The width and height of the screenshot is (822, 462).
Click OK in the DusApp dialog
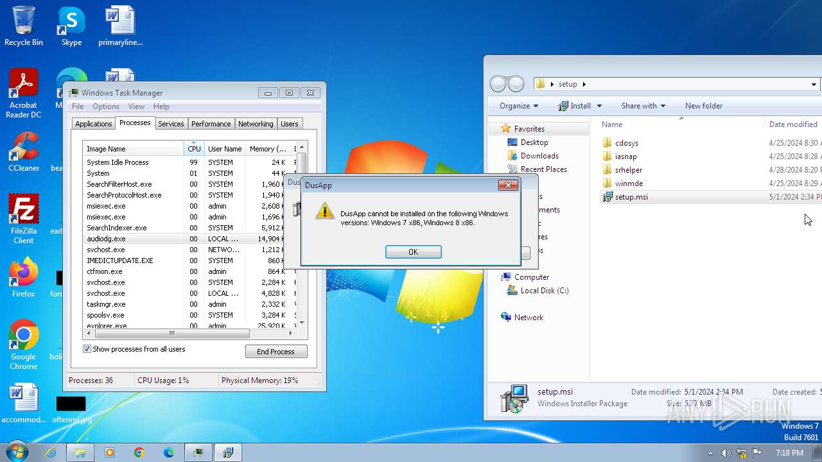pos(413,252)
